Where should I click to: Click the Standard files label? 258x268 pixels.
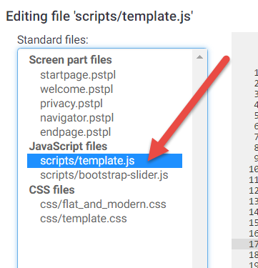point(53,40)
